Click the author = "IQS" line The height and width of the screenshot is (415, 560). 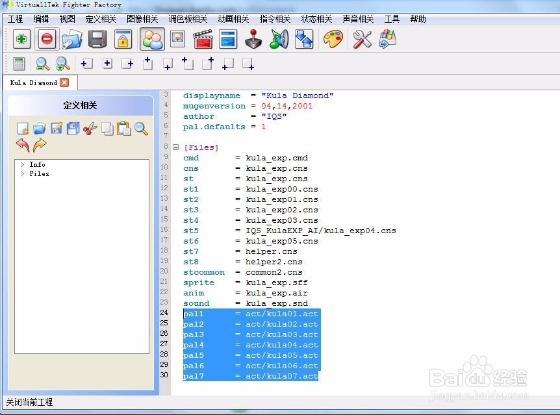pos(235,116)
